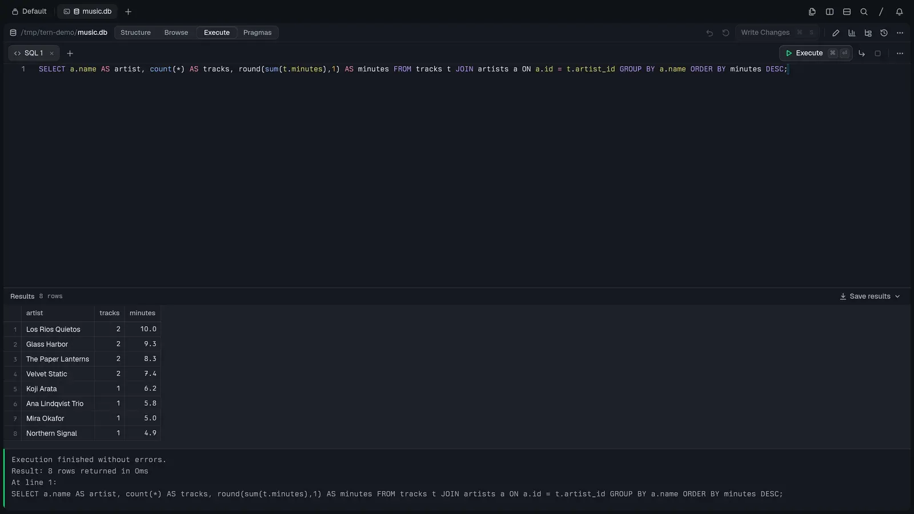Switch to the Browse tab

[176, 33]
